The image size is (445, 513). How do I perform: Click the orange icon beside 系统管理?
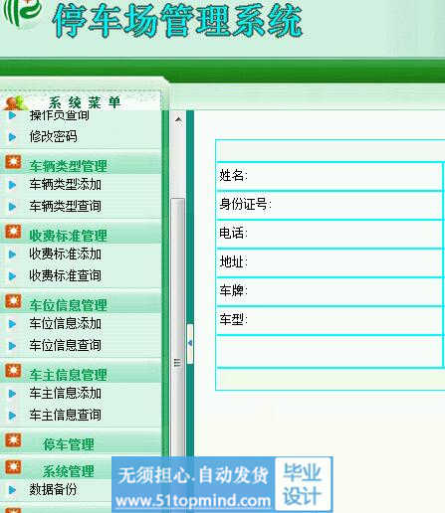click(13, 467)
